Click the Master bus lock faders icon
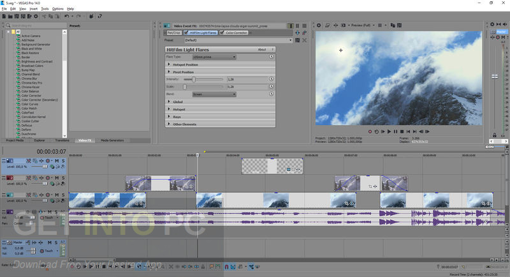 [x=495, y=135]
